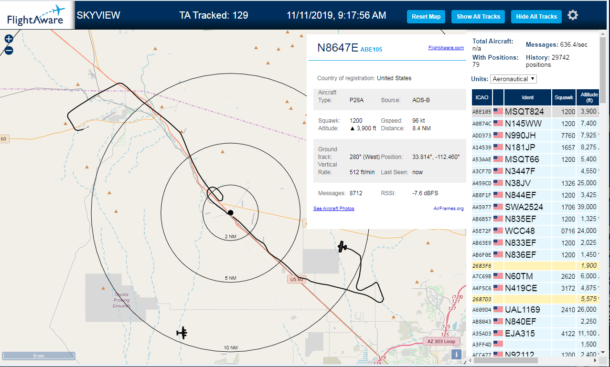Click ICAO code A0B74C cell
610x367 pixels.
click(x=482, y=124)
